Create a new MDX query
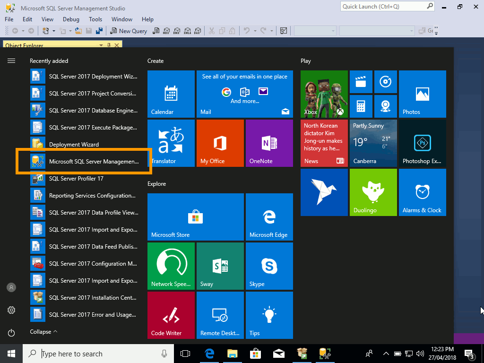 coord(166,31)
